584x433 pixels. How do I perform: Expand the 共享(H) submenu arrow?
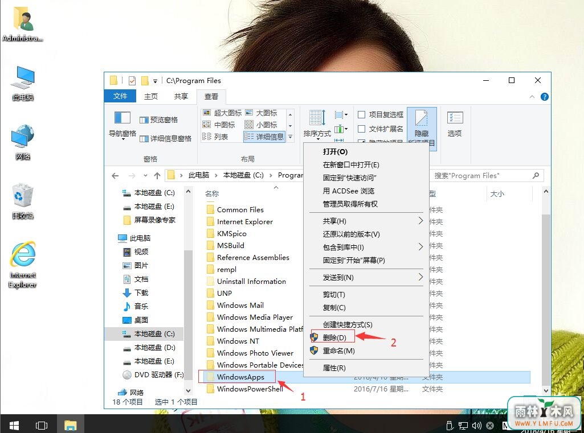click(x=420, y=221)
